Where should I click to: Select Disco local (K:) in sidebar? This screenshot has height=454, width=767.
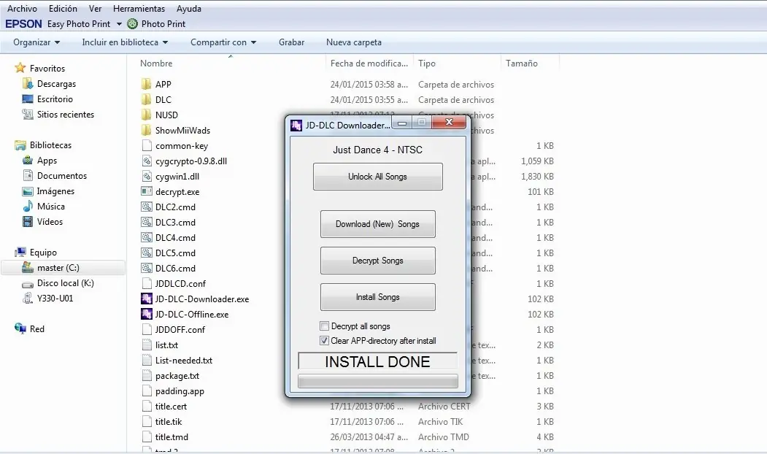66,282
